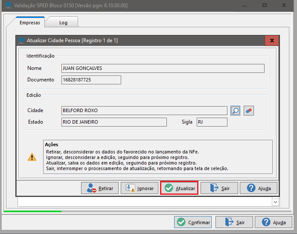Click Atualizar to save the edited data
This screenshot has width=297, height=234.
pos(179,188)
